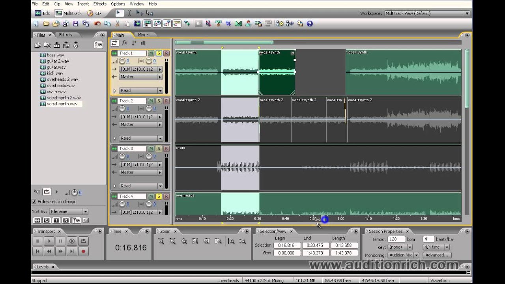This screenshot has height=284, width=505.
Task: Select vocal+synth.wav in Files list
Action: click(x=62, y=104)
